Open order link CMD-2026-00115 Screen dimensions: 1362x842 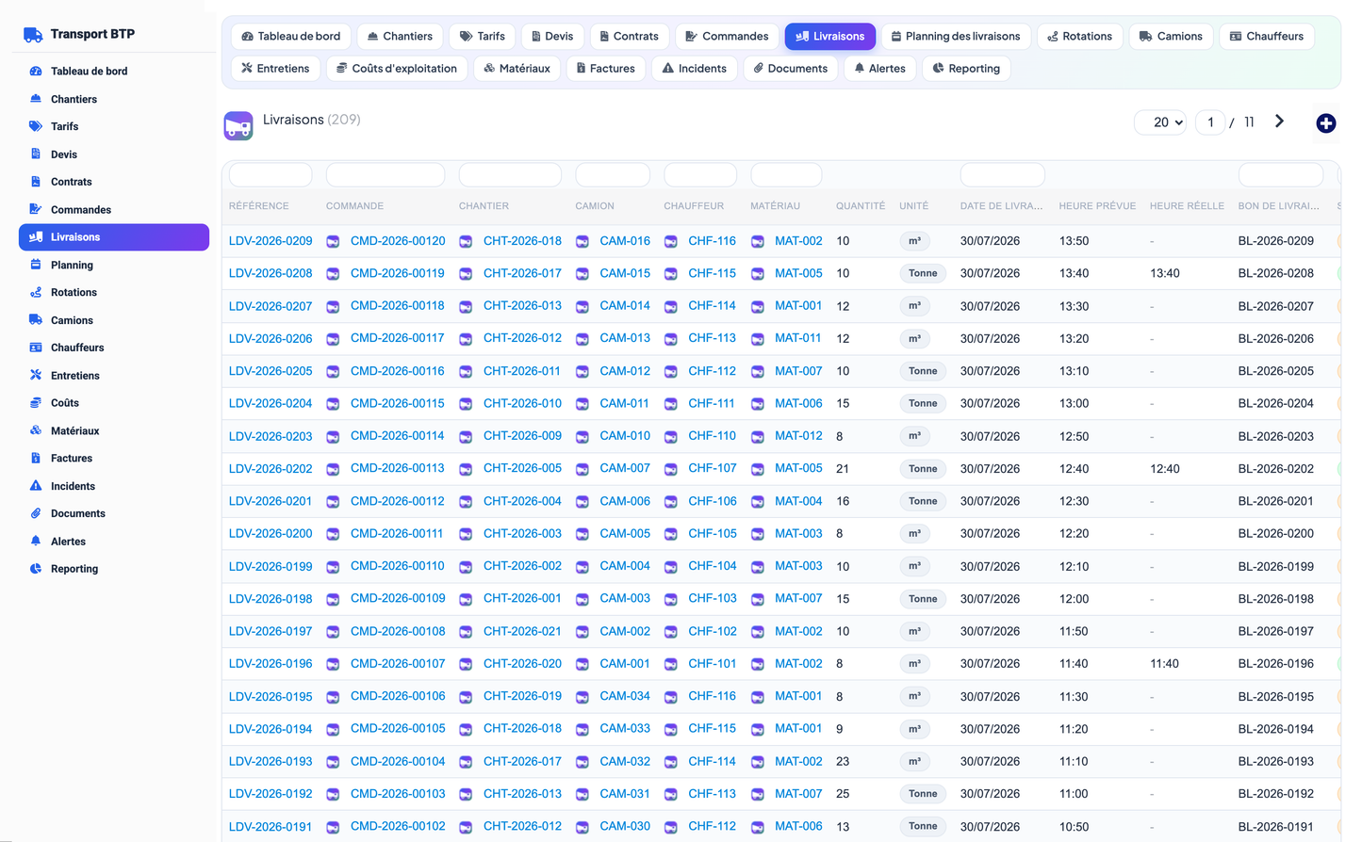pyautogui.click(x=398, y=403)
